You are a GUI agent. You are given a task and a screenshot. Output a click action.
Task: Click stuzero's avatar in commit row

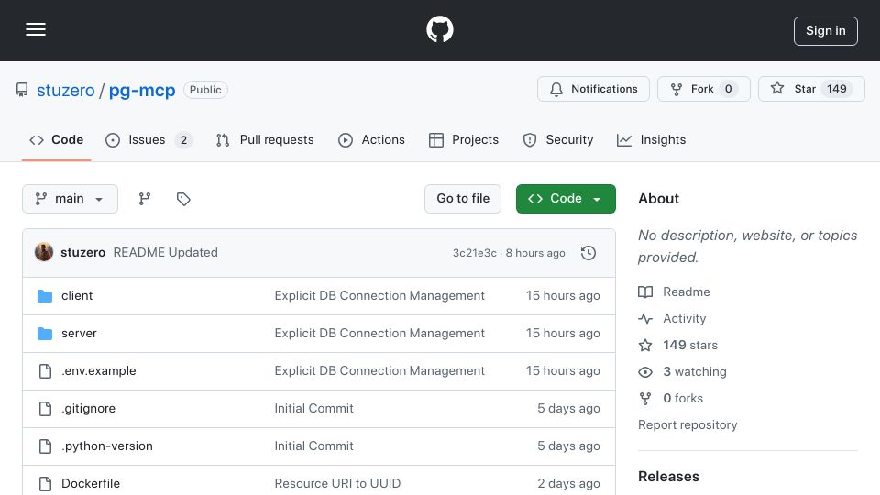[x=44, y=253]
